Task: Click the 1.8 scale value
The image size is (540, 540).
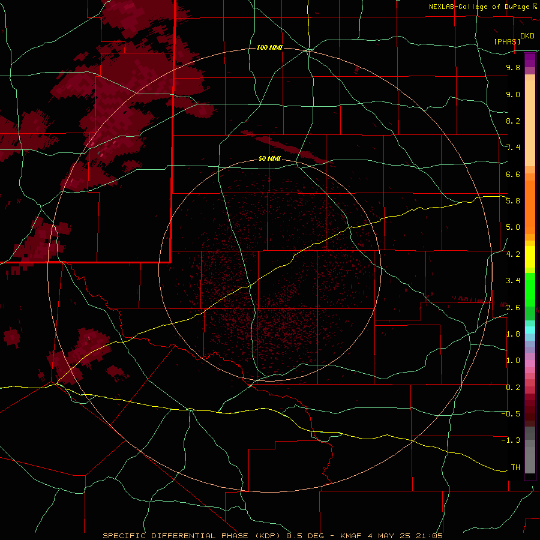Action: [513, 334]
